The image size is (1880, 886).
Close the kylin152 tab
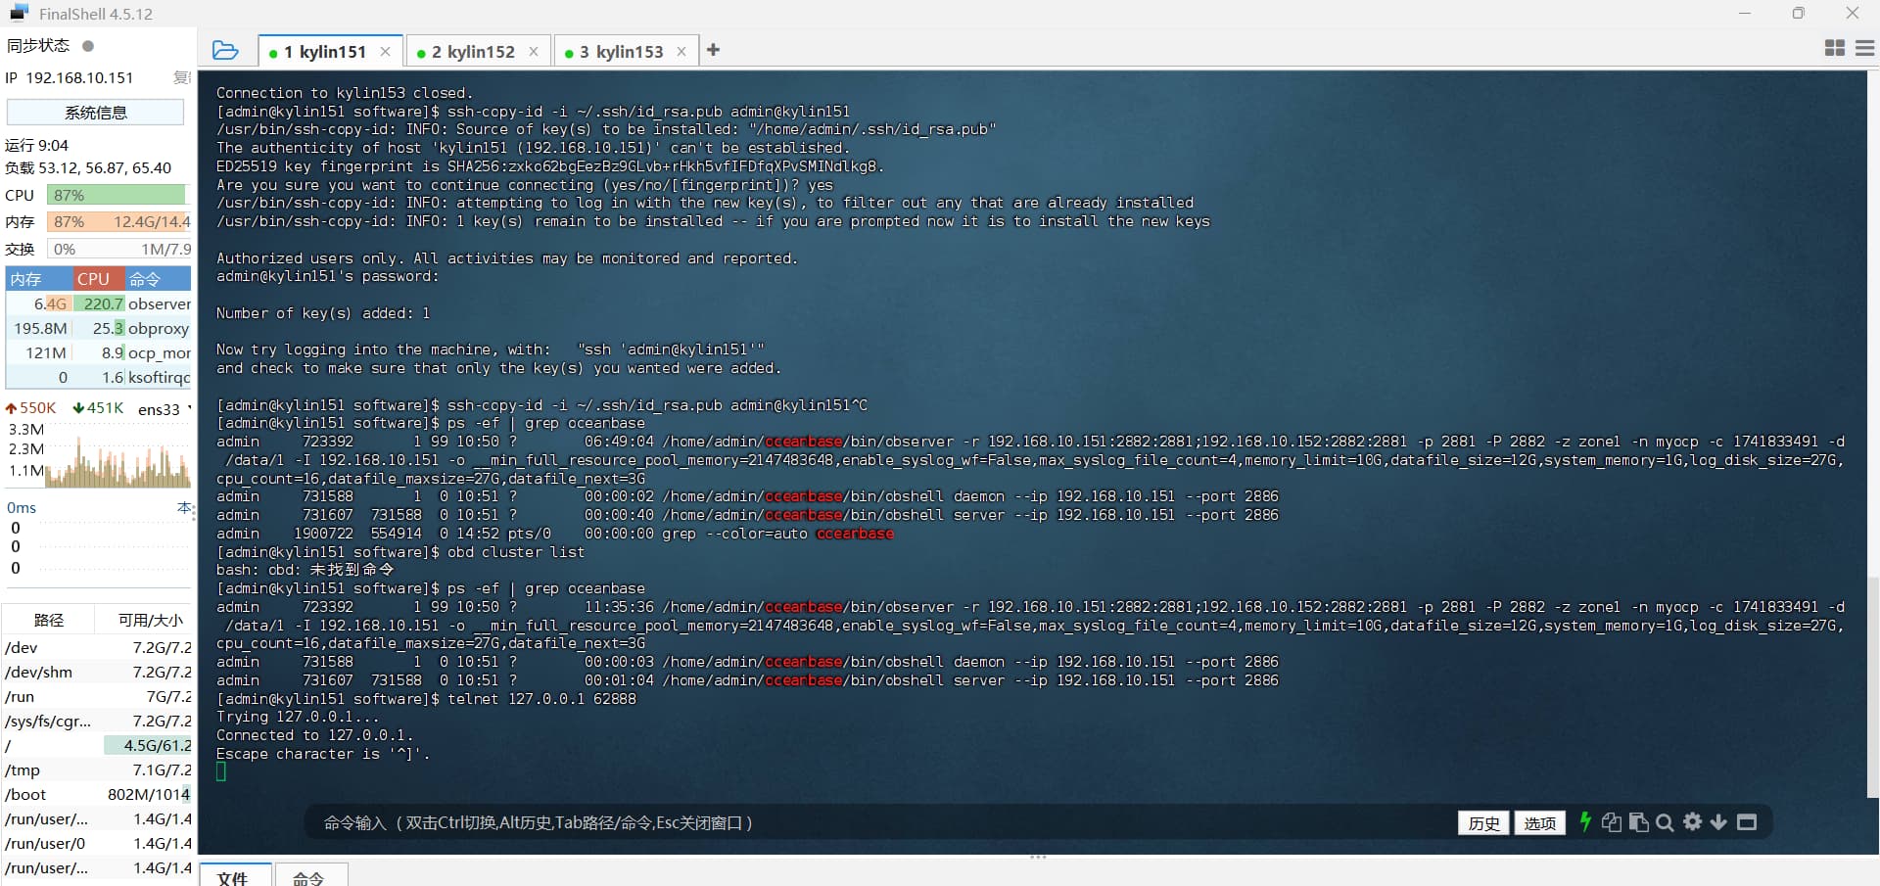click(534, 52)
